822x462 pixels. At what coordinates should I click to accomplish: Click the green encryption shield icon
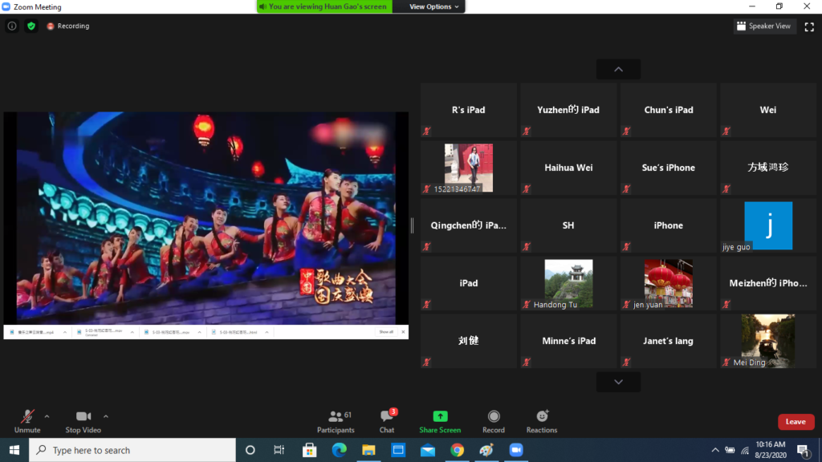[31, 26]
